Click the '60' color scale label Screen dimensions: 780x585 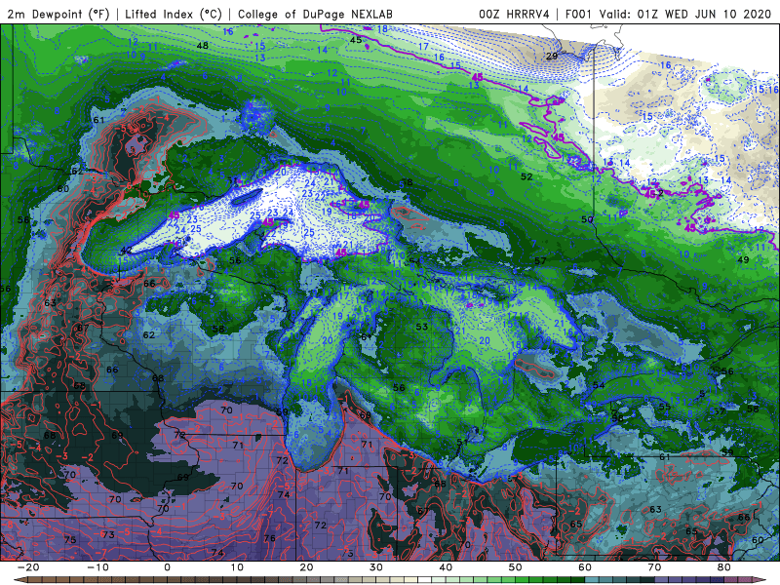pyautogui.click(x=586, y=567)
